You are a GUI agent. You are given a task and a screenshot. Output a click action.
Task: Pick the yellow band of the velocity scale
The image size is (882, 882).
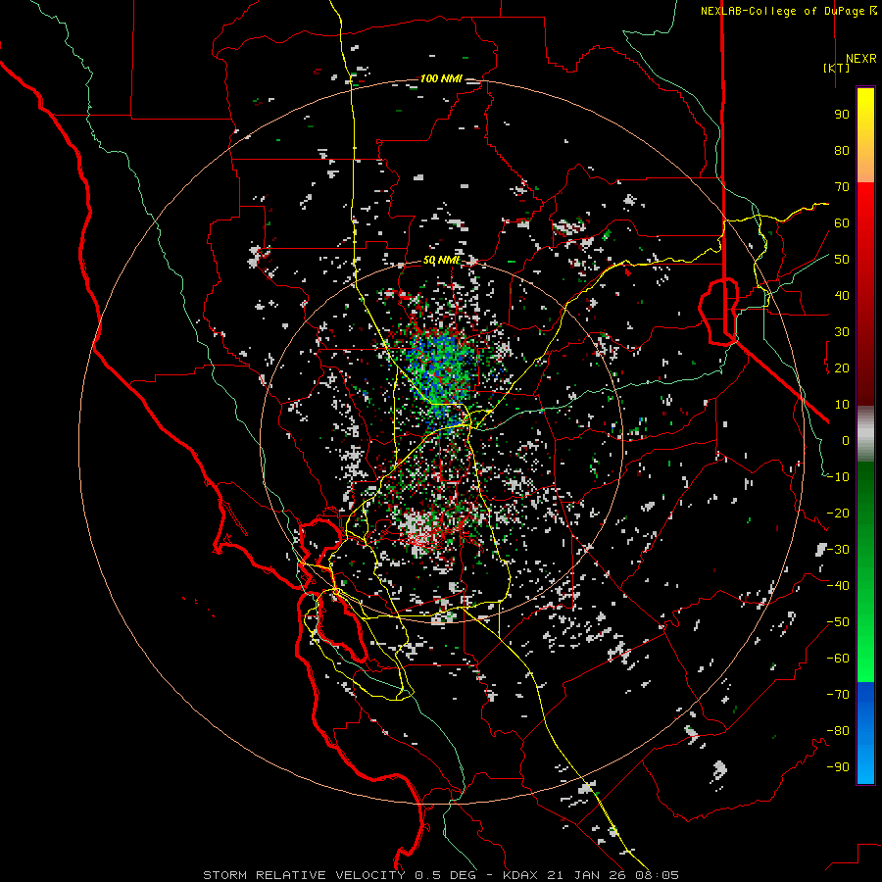point(865,135)
